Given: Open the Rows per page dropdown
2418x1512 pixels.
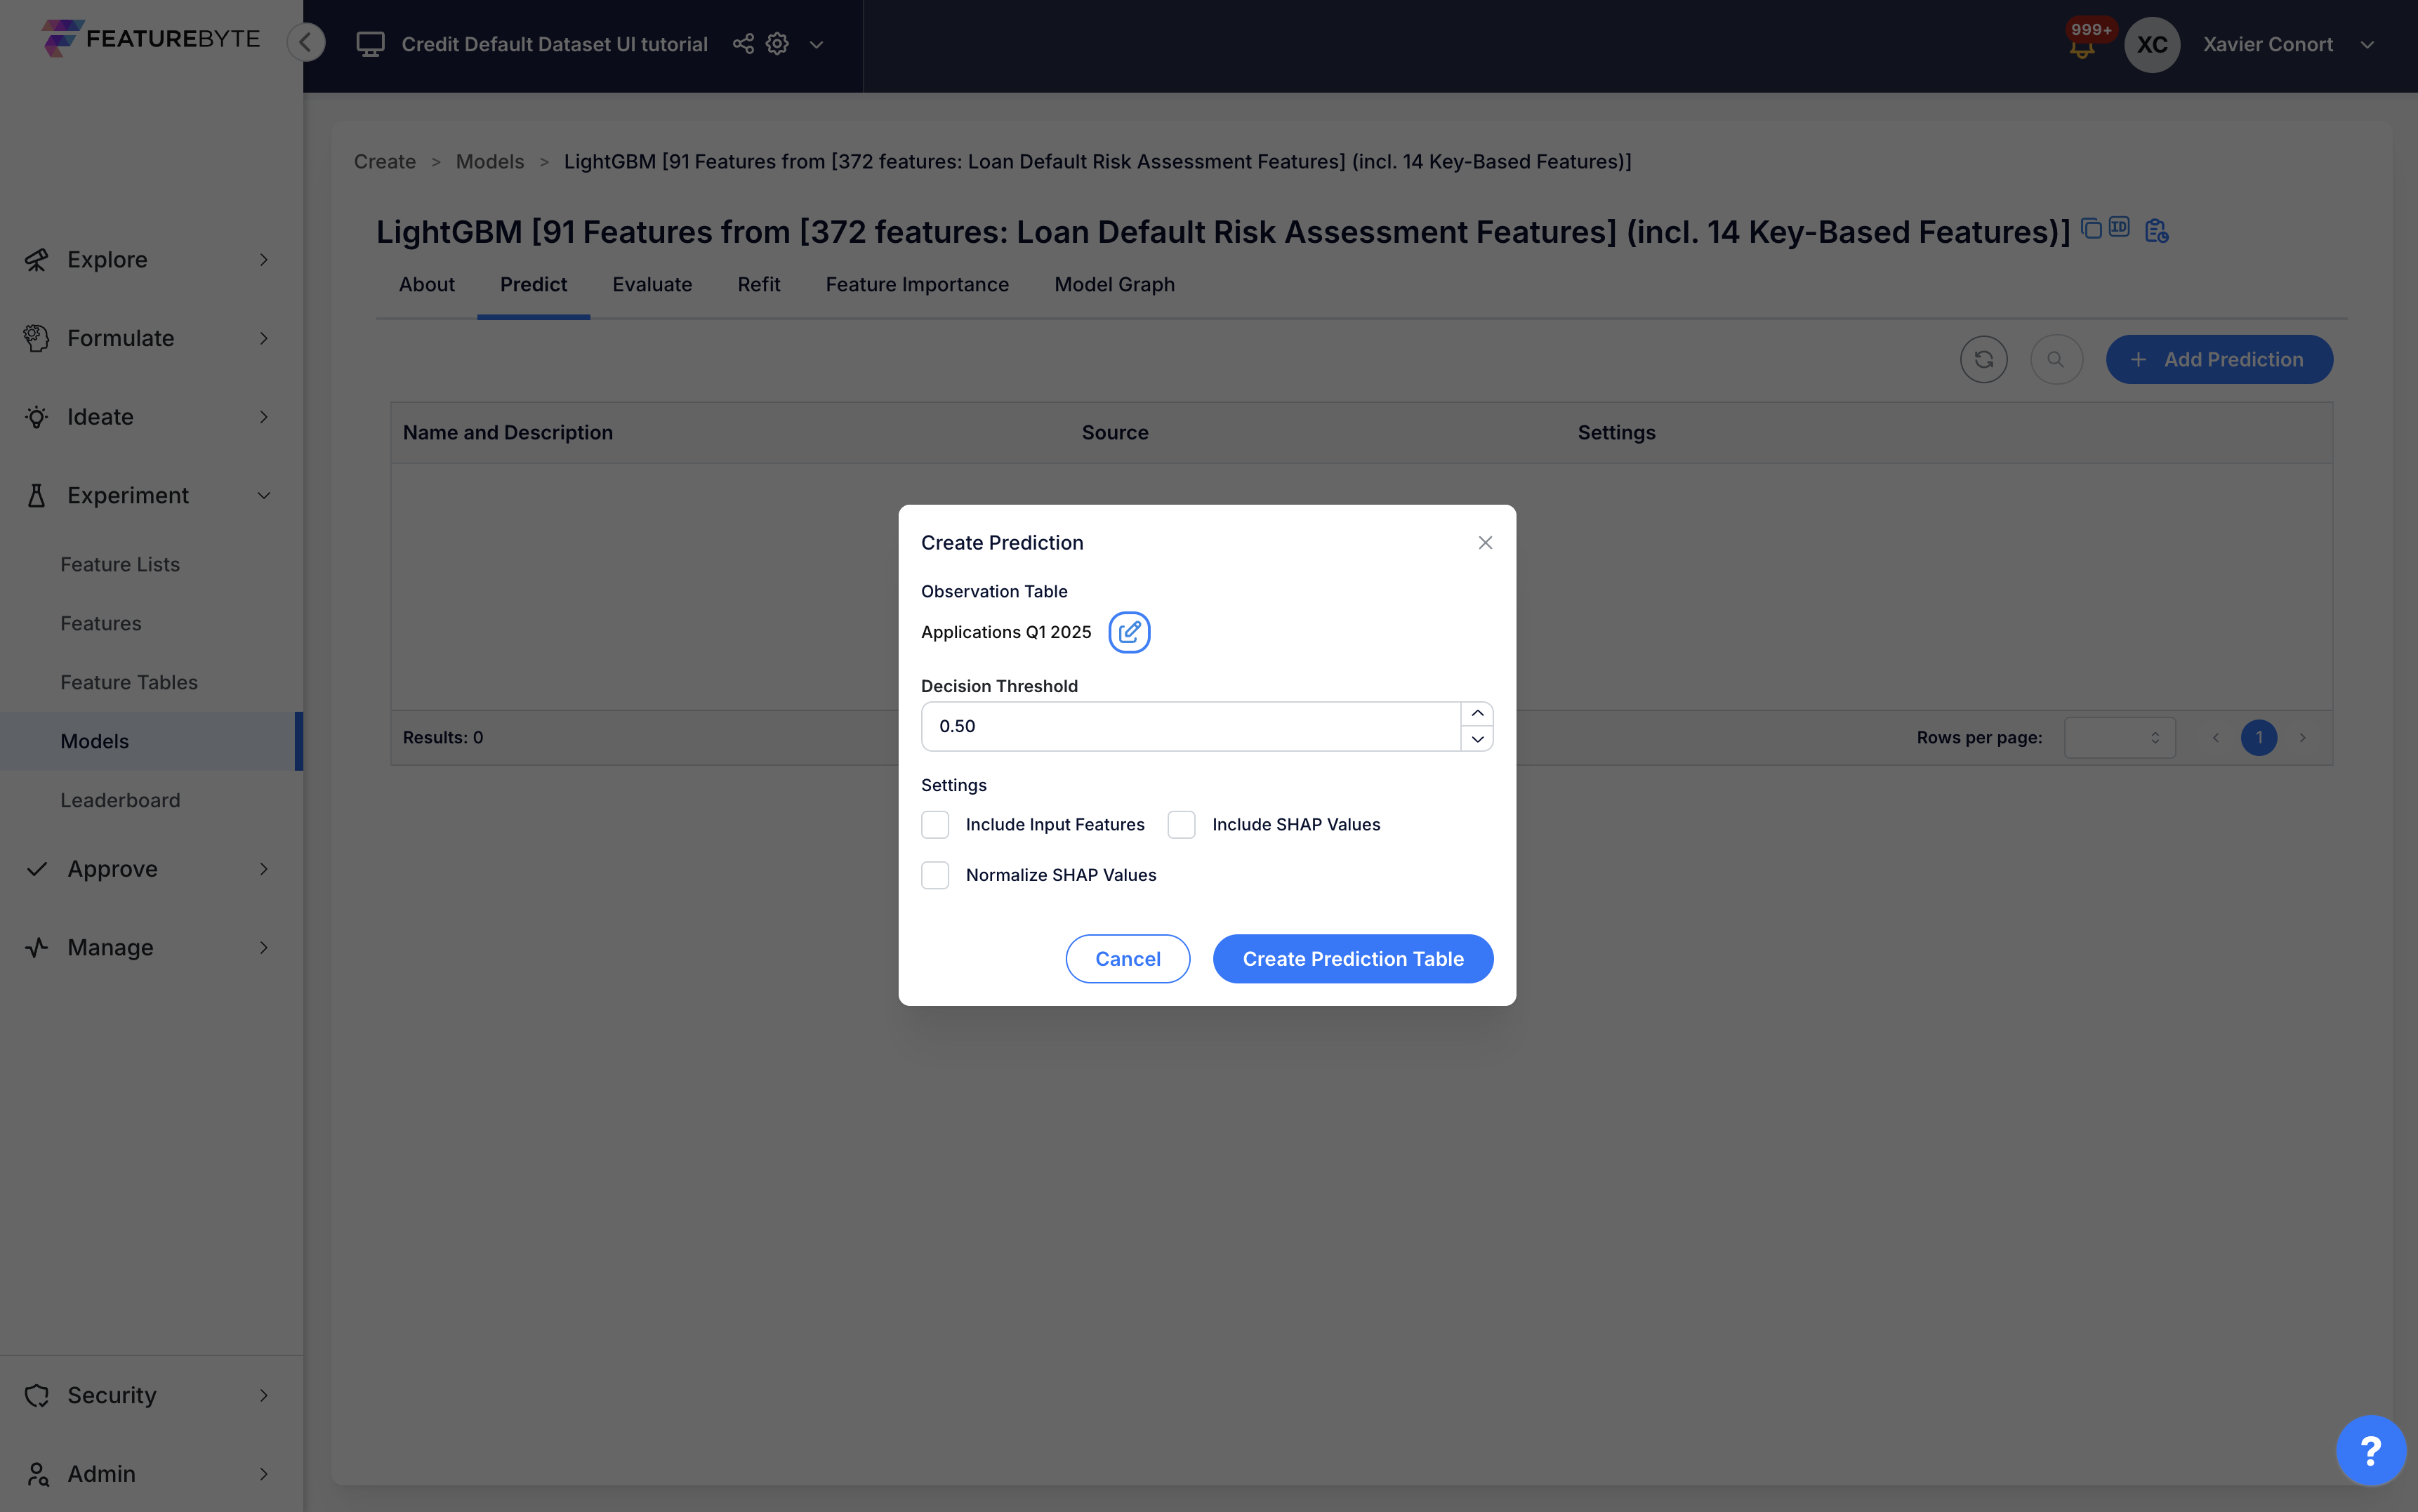Looking at the screenshot, I should pyautogui.click(x=2119, y=738).
